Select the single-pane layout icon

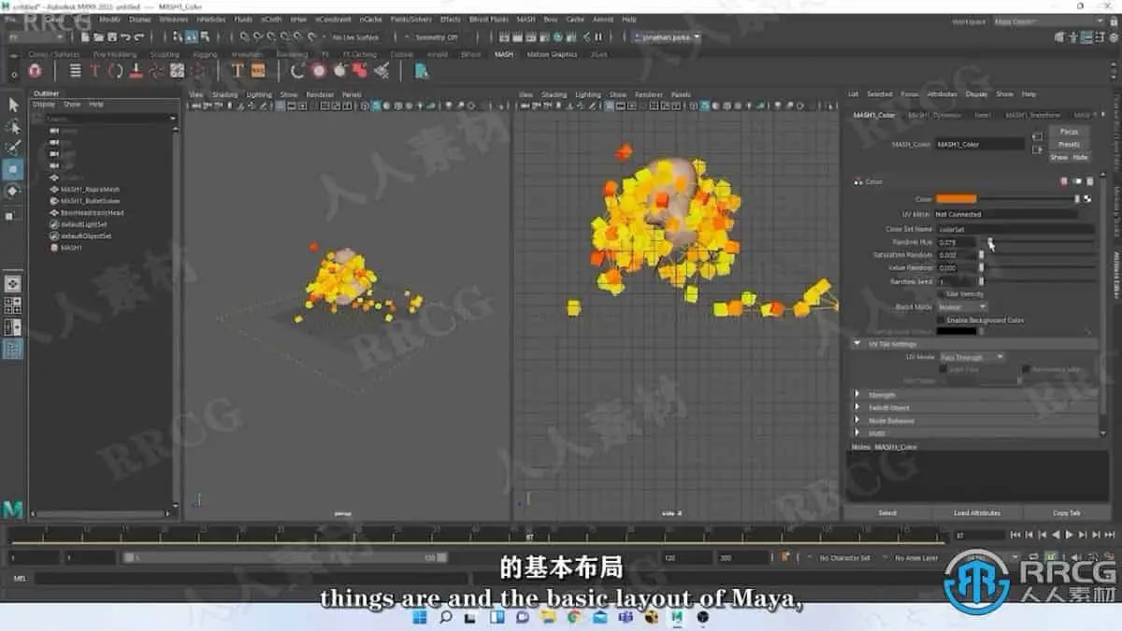(13, 284)
